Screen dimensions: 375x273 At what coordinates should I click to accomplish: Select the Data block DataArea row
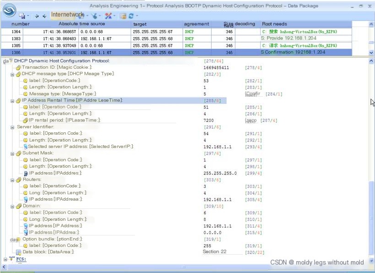click(x=48, y=252)
